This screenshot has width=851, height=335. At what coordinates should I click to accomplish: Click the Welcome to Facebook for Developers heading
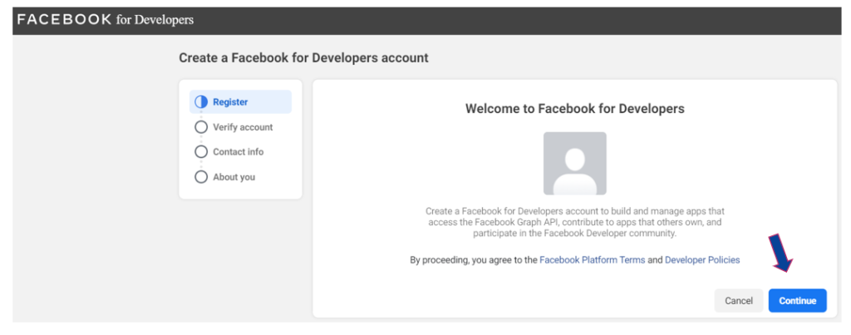point(574,109)
